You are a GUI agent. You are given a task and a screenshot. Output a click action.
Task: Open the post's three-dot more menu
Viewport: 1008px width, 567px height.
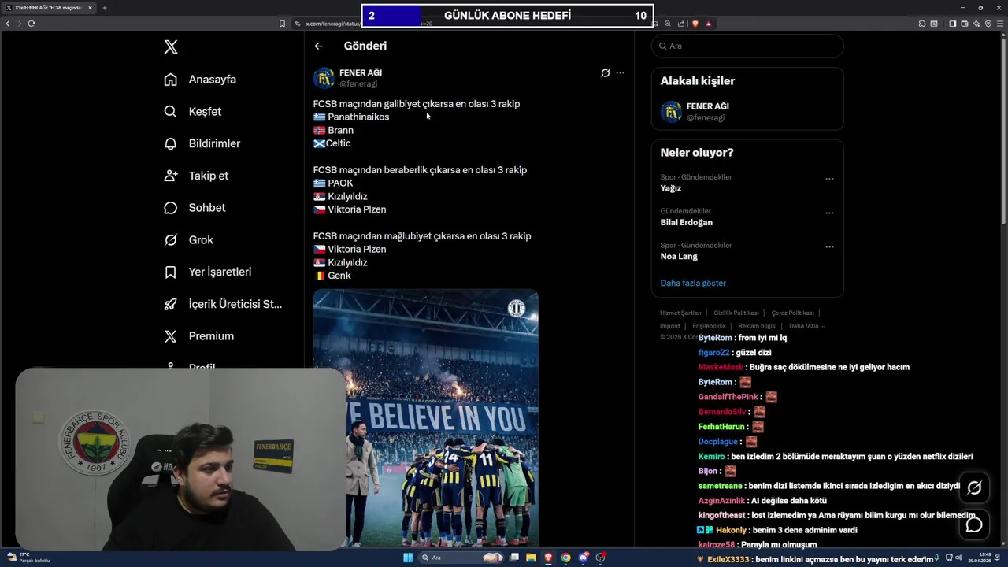coord(620,72)
